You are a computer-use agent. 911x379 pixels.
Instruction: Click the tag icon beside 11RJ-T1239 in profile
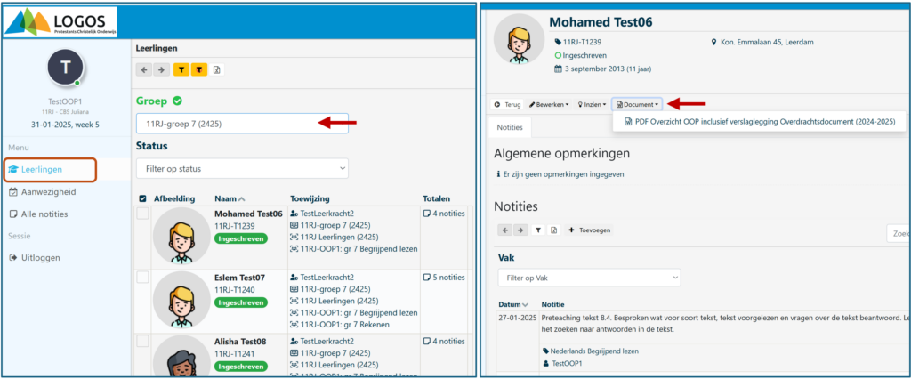559,42
